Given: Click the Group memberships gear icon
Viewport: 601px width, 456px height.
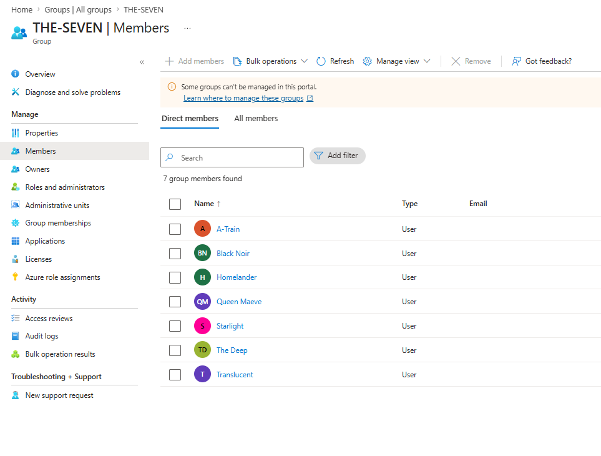Looking at the screenshot, I should click(16, 223).
